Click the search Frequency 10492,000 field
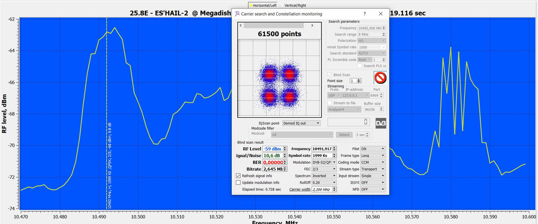Viewport: 538px width, 224px height. coord(372,28)
